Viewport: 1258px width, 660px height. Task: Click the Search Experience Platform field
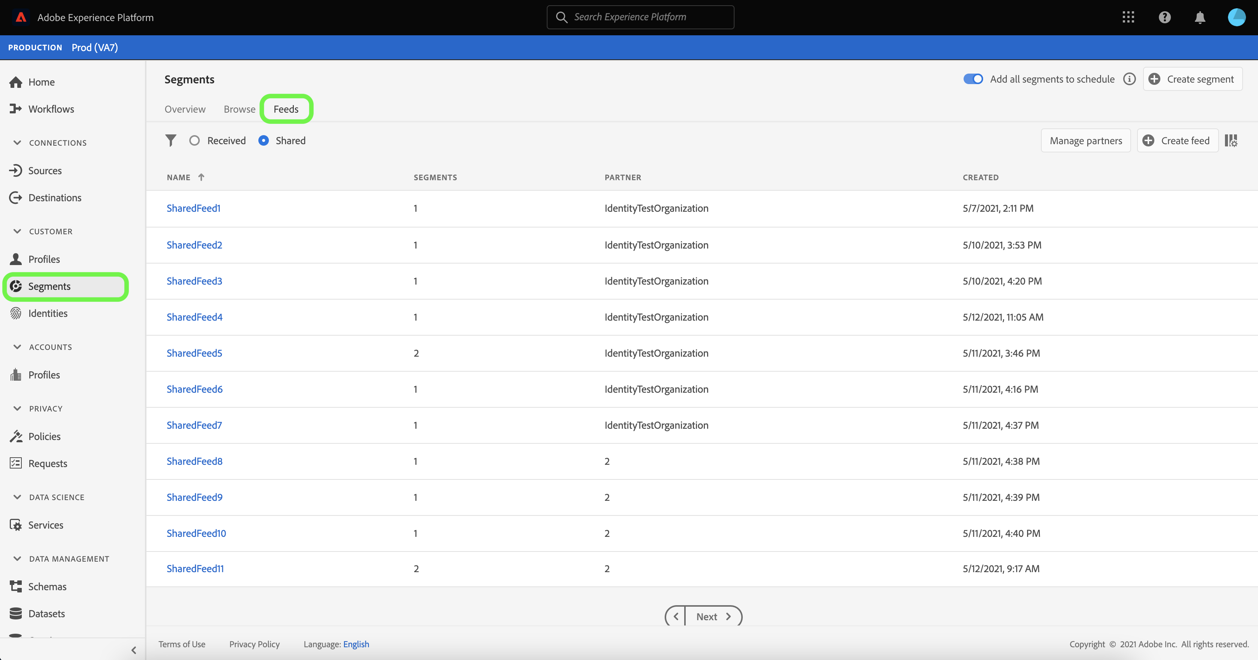[640, 18]
